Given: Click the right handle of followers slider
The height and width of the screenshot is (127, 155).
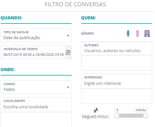Looking at the screenshot, I should (x=146, y=116).
